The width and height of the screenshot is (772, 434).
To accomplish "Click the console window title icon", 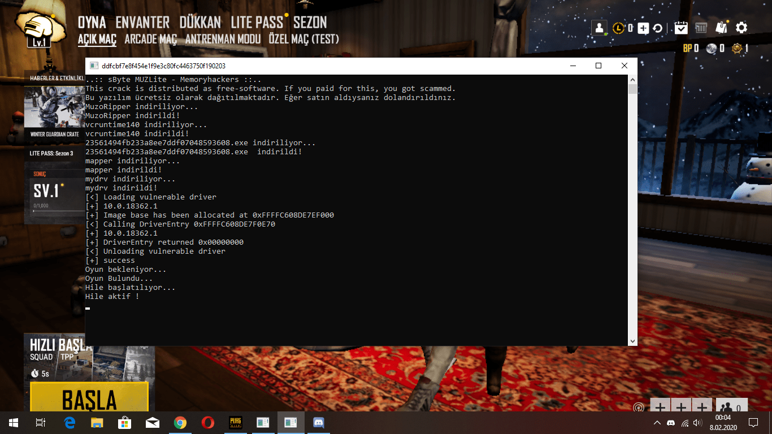I will tap(94, 66).
